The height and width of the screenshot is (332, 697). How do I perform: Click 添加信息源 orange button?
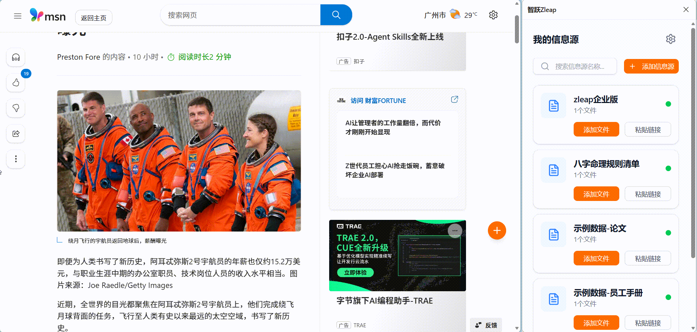pos(651,66)
